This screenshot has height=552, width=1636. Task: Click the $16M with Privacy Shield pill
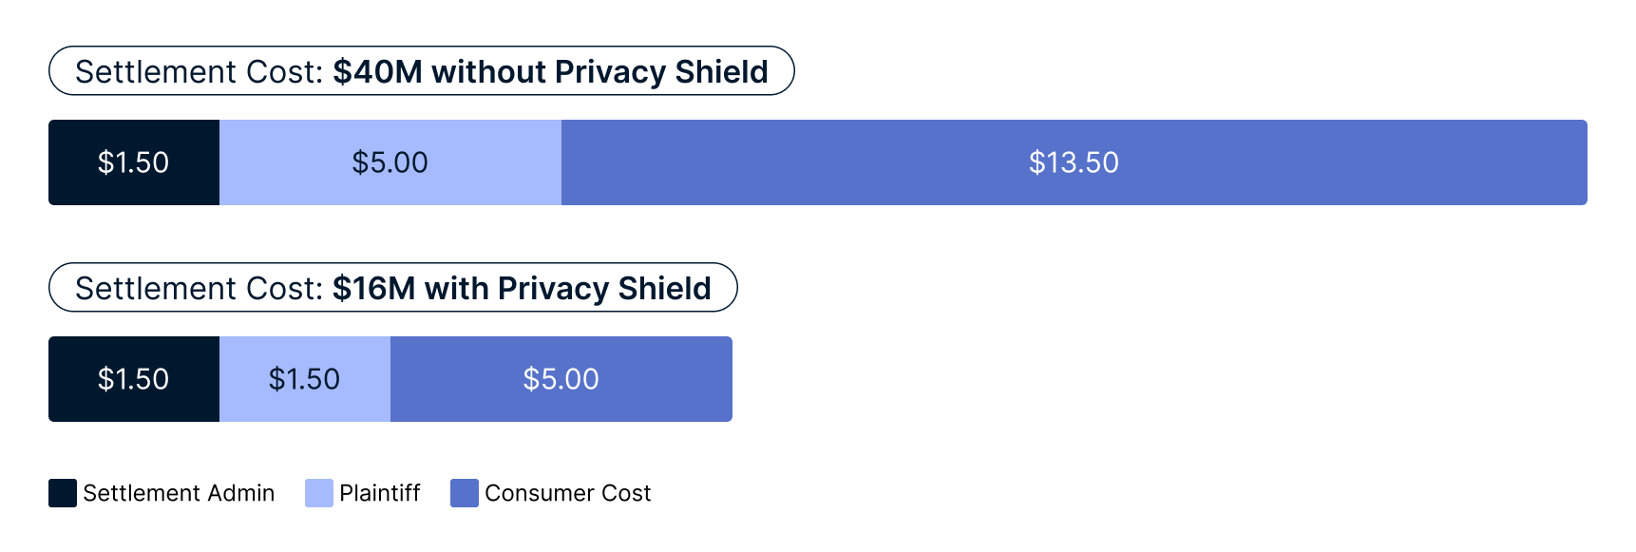point(393,287)
